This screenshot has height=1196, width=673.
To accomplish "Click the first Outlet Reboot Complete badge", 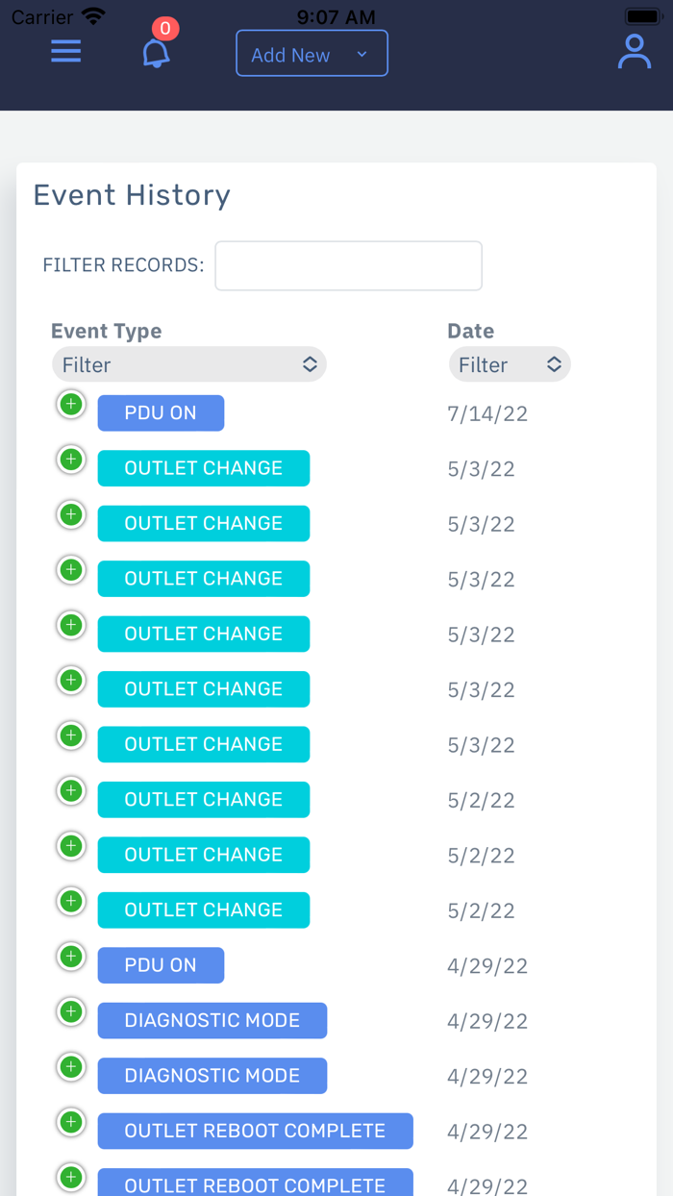I will pos(255,1131).
